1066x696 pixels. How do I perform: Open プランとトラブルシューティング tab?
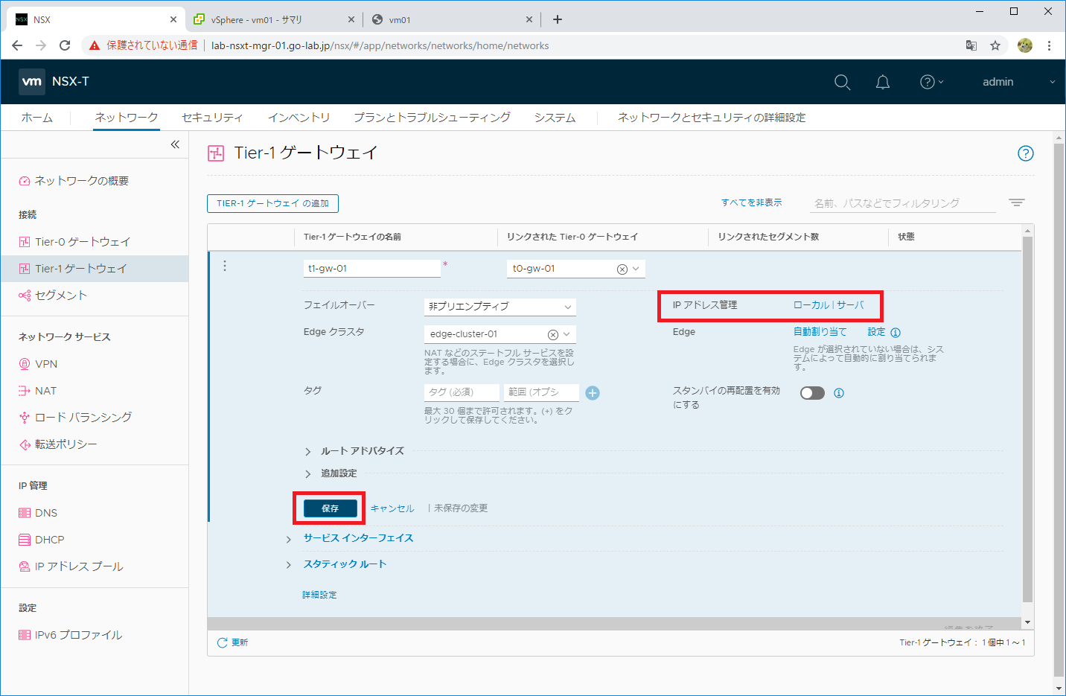tap(432, 118)
